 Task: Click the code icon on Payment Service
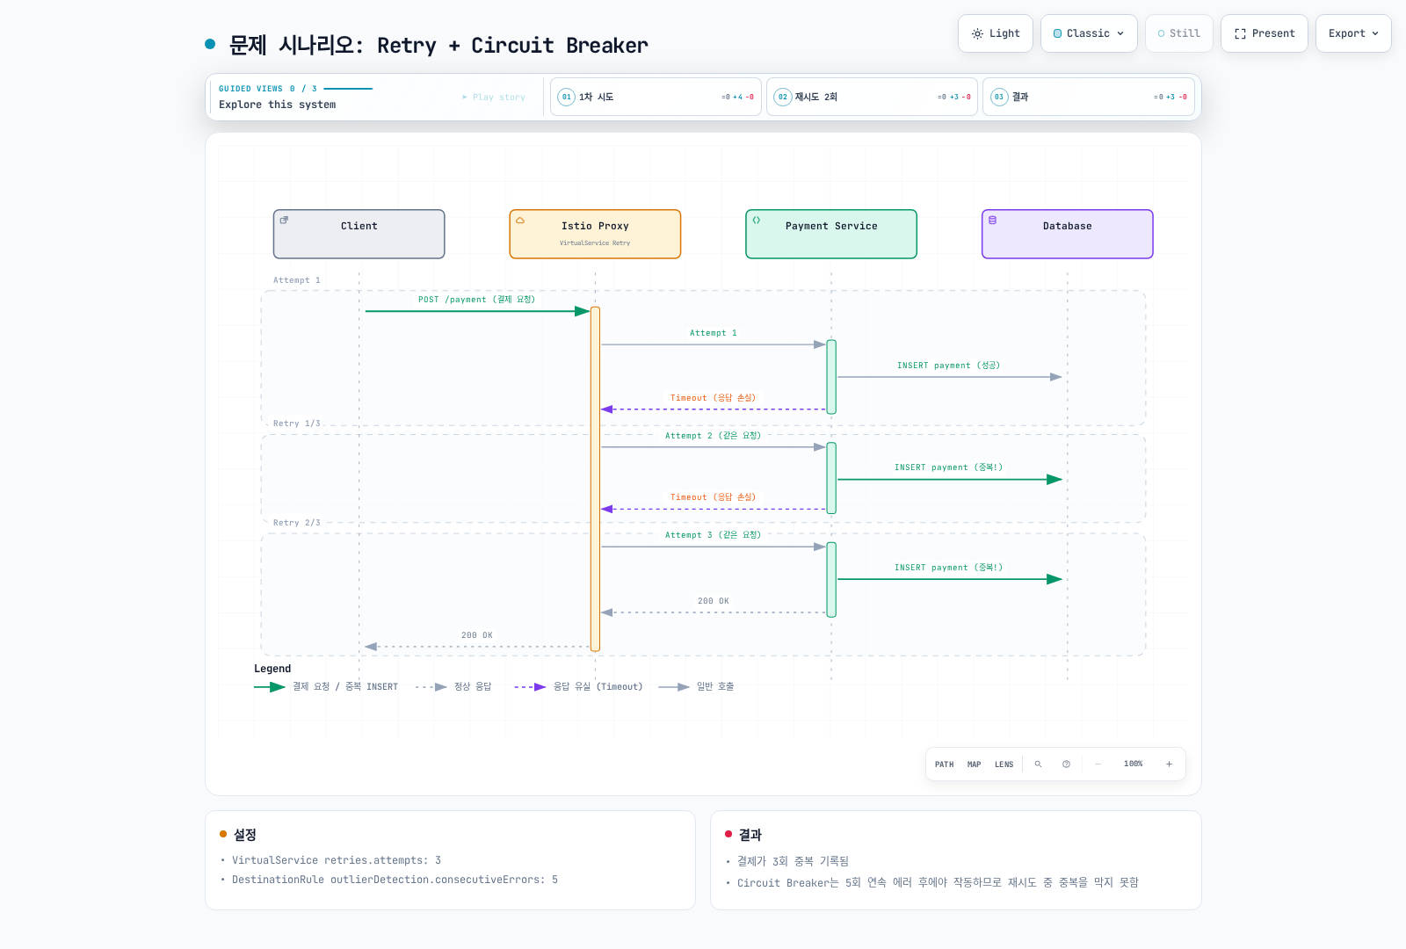757,221
